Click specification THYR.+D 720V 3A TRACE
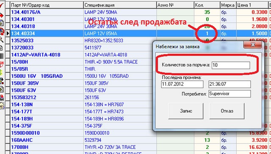Viewport: 271px width, 154px height. [110, 147]
